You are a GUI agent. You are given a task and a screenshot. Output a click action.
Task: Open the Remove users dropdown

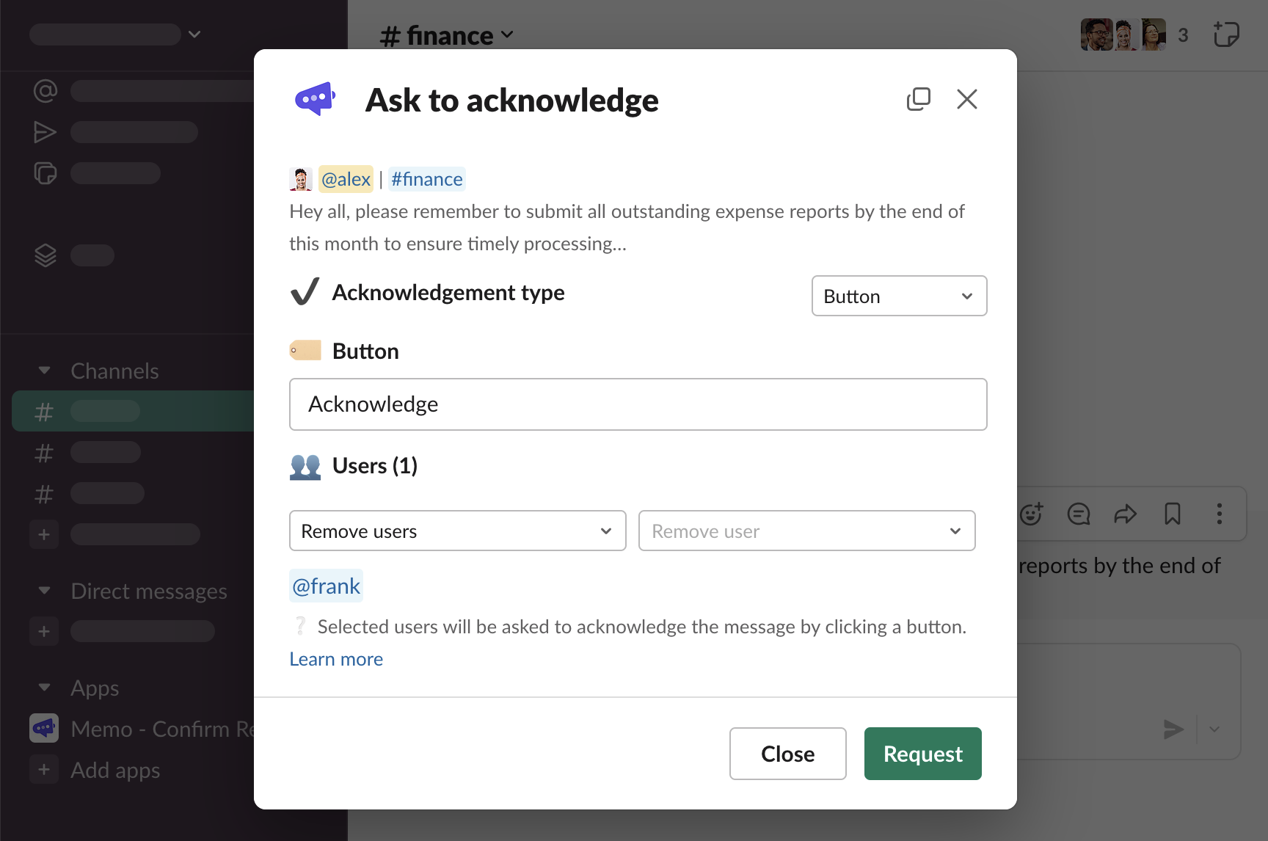click(x=457, y=531)
